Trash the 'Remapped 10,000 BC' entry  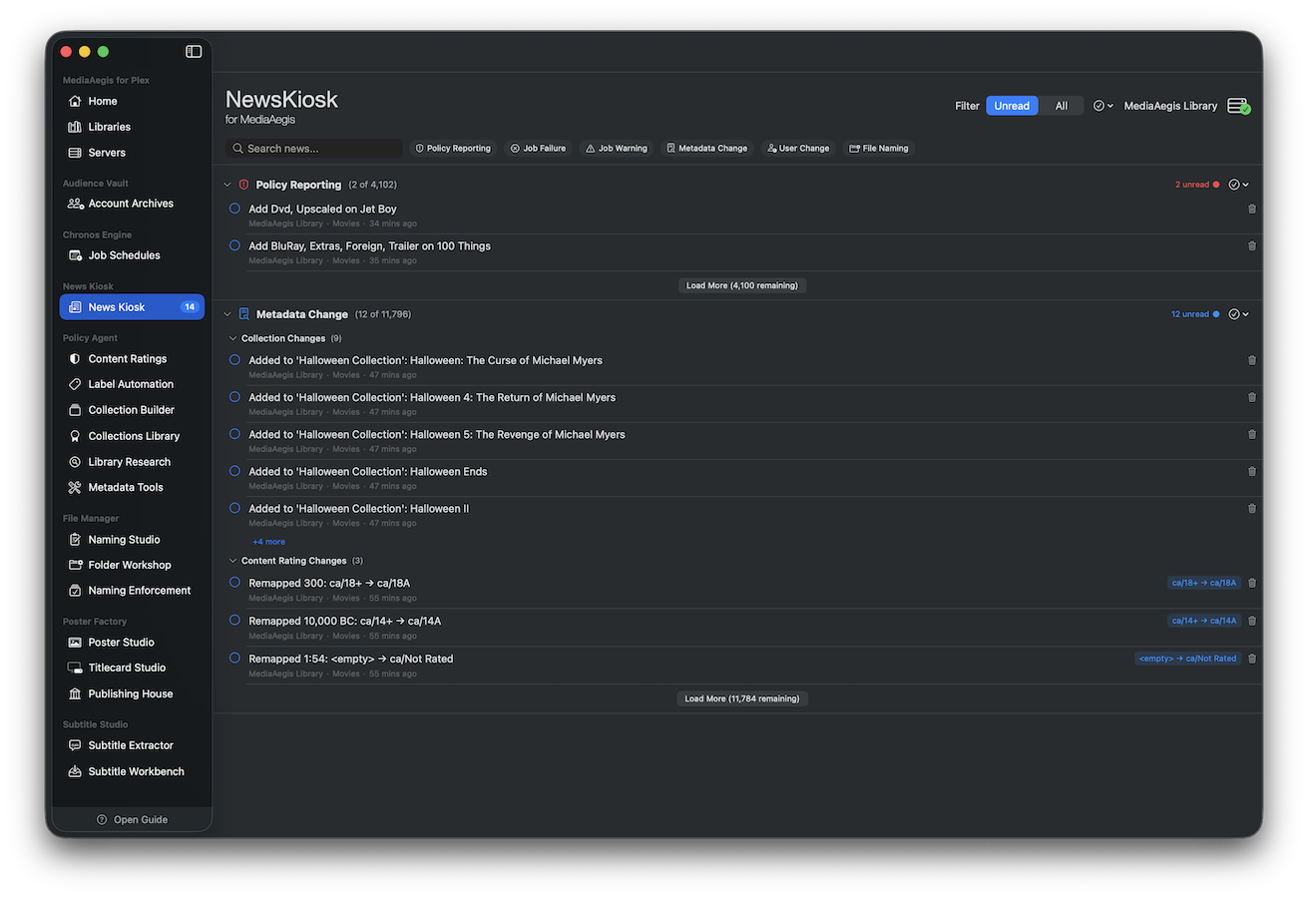pyautogui.click(x=1252, y=621)
